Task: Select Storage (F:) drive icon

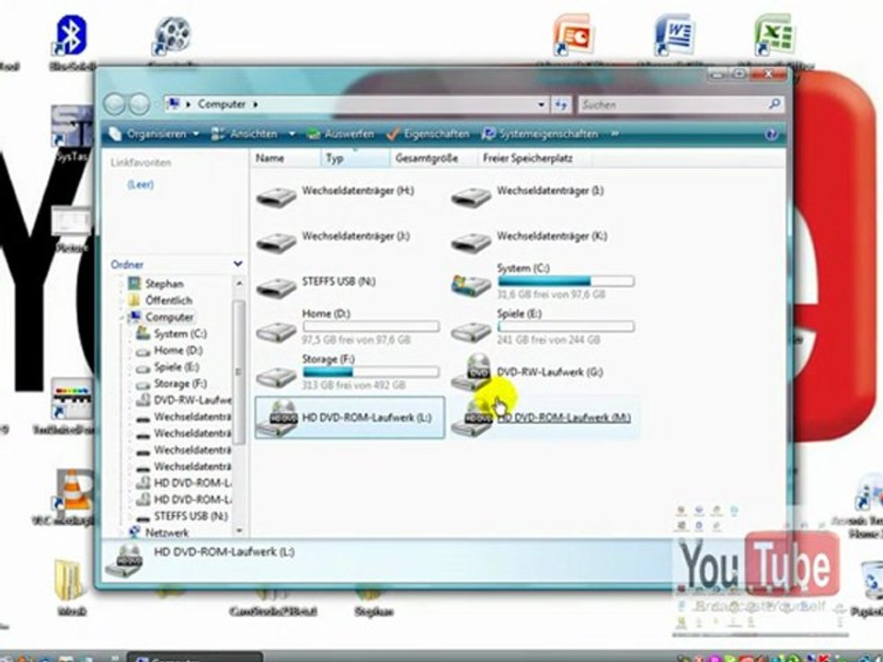Action: (x=277, y=377)
